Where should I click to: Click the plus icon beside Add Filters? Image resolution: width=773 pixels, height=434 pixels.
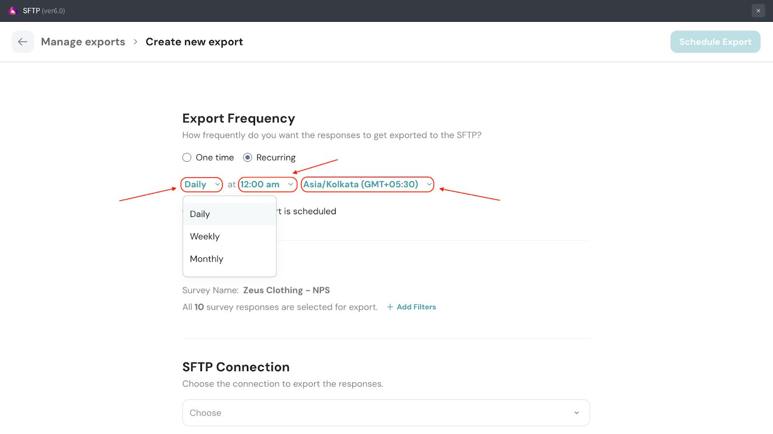click(390, 307)
